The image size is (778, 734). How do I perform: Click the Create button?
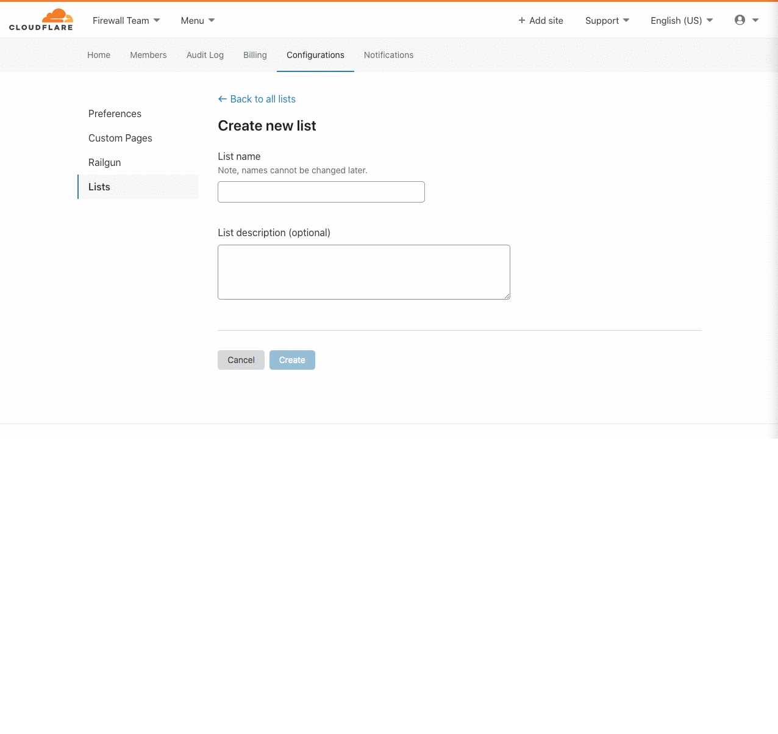pyautogui.click(x=292, y=360)
